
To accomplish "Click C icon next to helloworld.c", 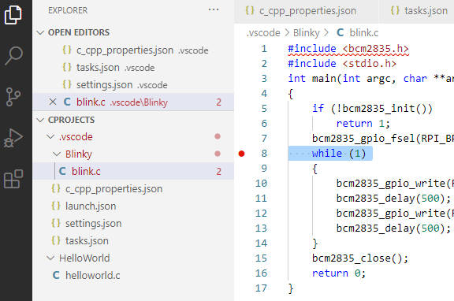I will point(56,275).
